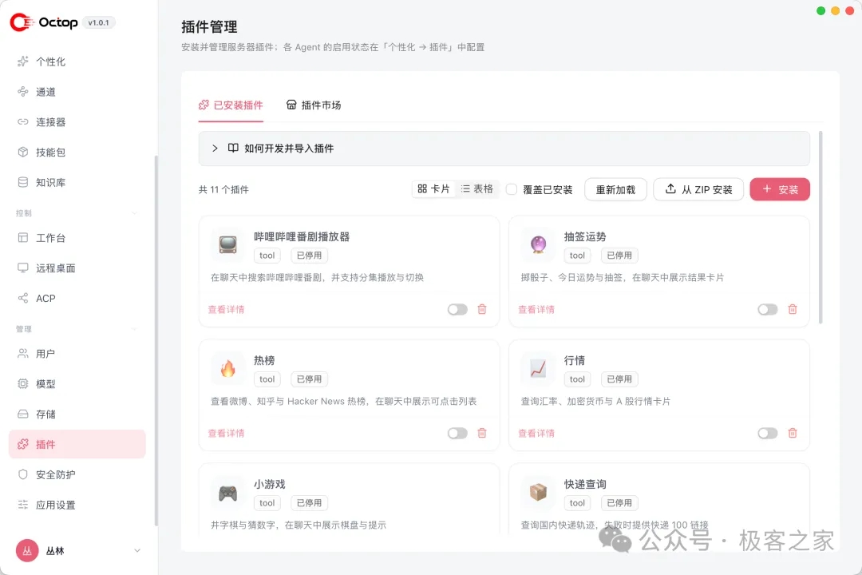This screenshot has height=575, width=862.
Task: Click the plugin list vertical scrollbar
Action: [x=820, y=228]
